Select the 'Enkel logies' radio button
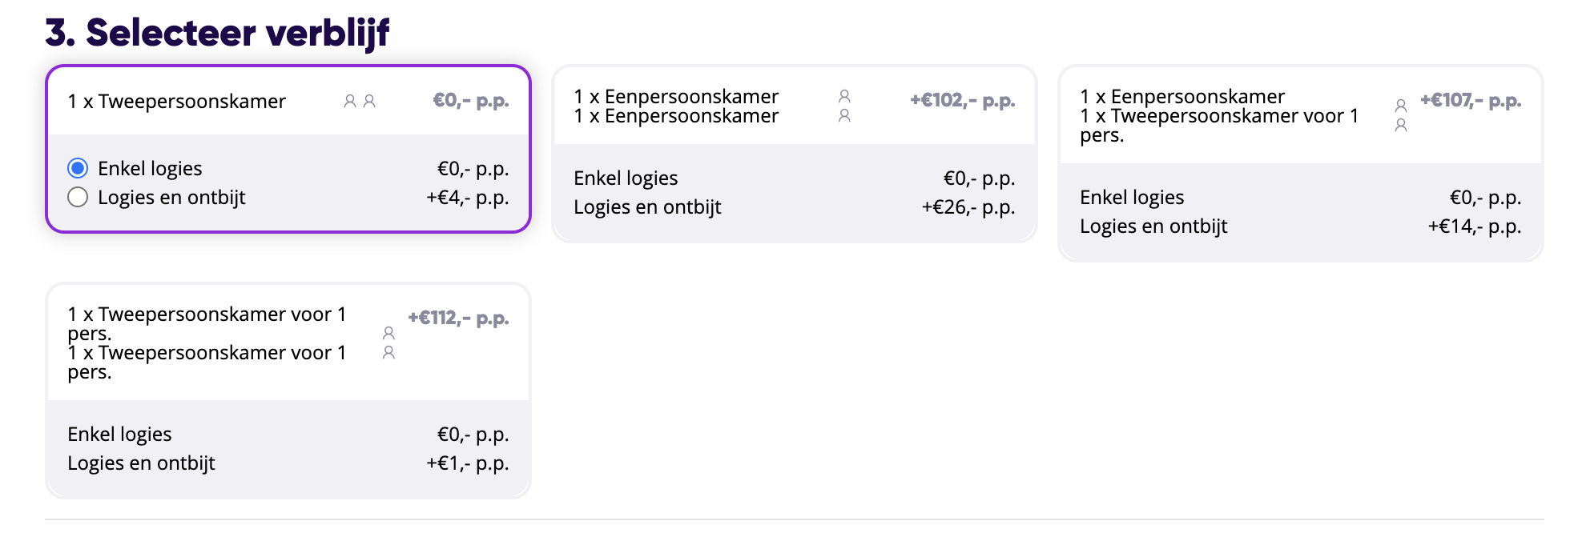The height and width of the screenshot is (533, 1570). pos(78,168)
